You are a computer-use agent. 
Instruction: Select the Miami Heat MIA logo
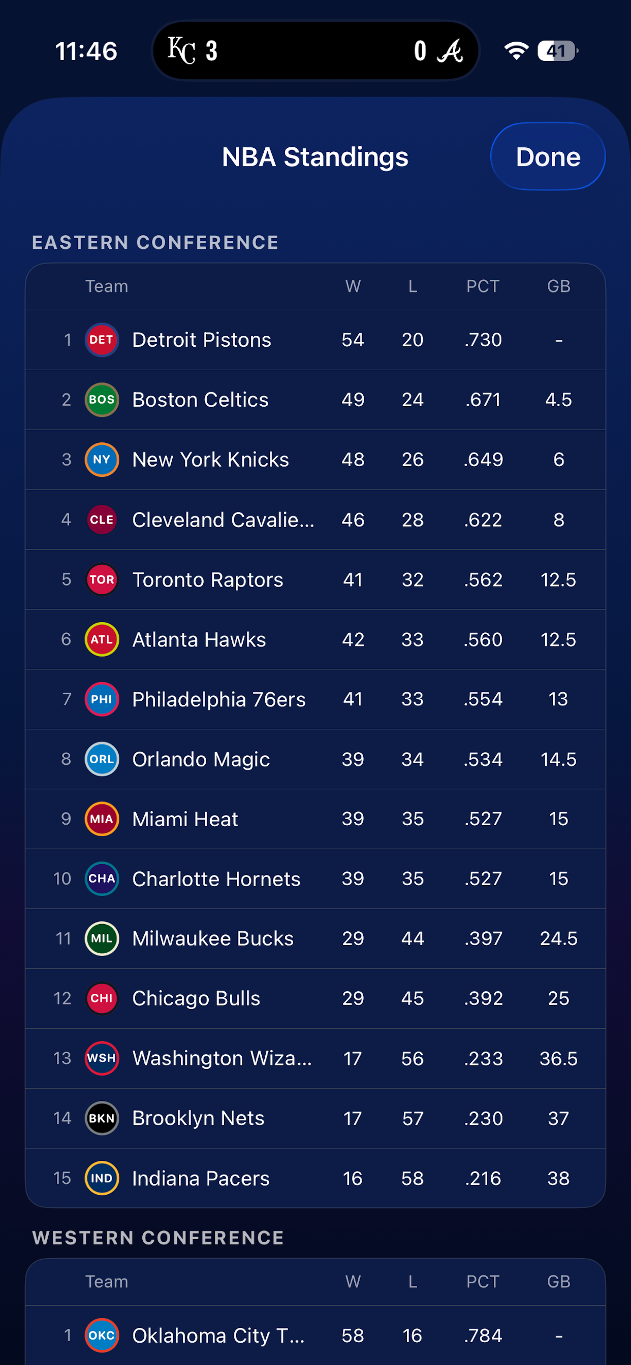pyautogui.click(x=101, y=819)
